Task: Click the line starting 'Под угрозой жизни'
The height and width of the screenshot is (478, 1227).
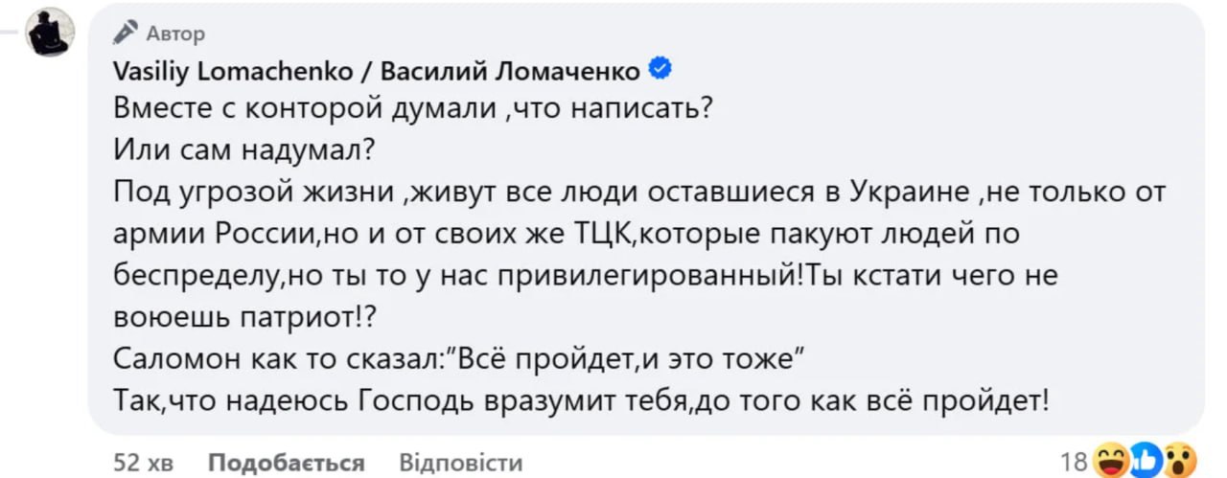Action: pos(639,192)
